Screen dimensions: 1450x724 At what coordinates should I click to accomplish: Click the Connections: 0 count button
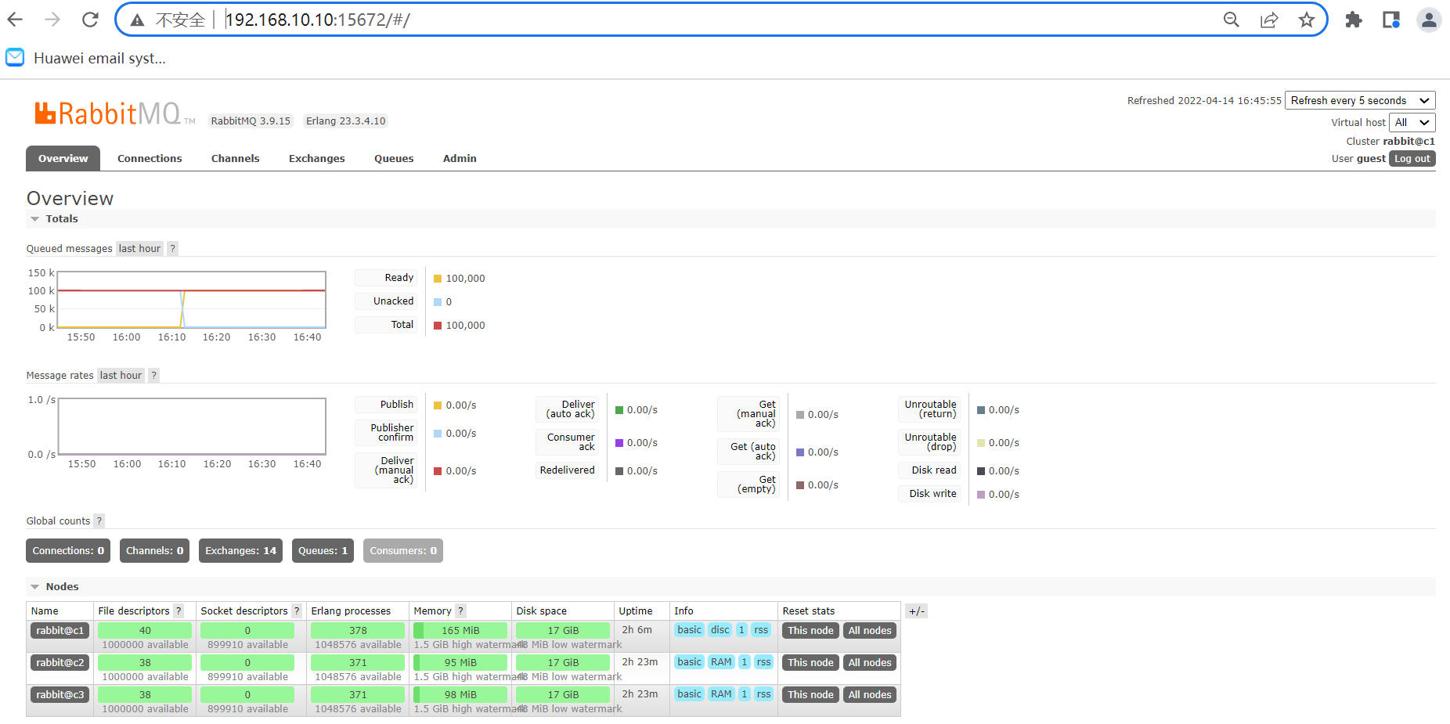pos(68,551)
